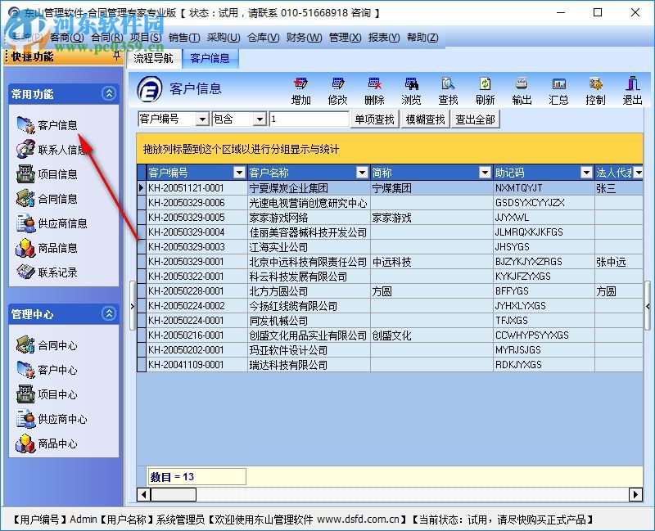This screenshot has width=655, height=531.
Task: Open the 查找 search icon
Action: click(448, 90)
